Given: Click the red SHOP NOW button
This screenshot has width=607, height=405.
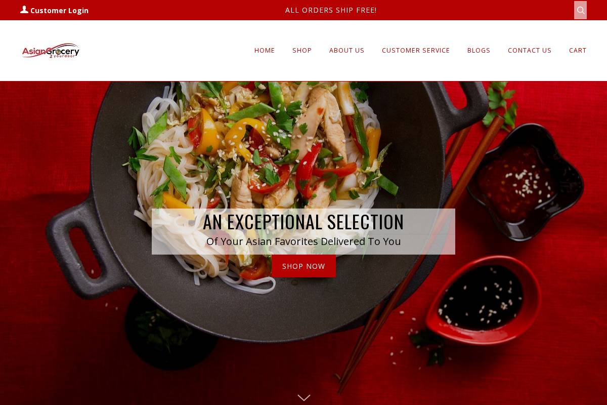Looking at the screenshot, I should click(x=303, y=266).
